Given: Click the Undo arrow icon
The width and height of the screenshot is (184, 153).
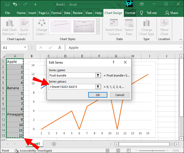Looking at the screenshot, I should pyautogui.click(x=15, y=4).
